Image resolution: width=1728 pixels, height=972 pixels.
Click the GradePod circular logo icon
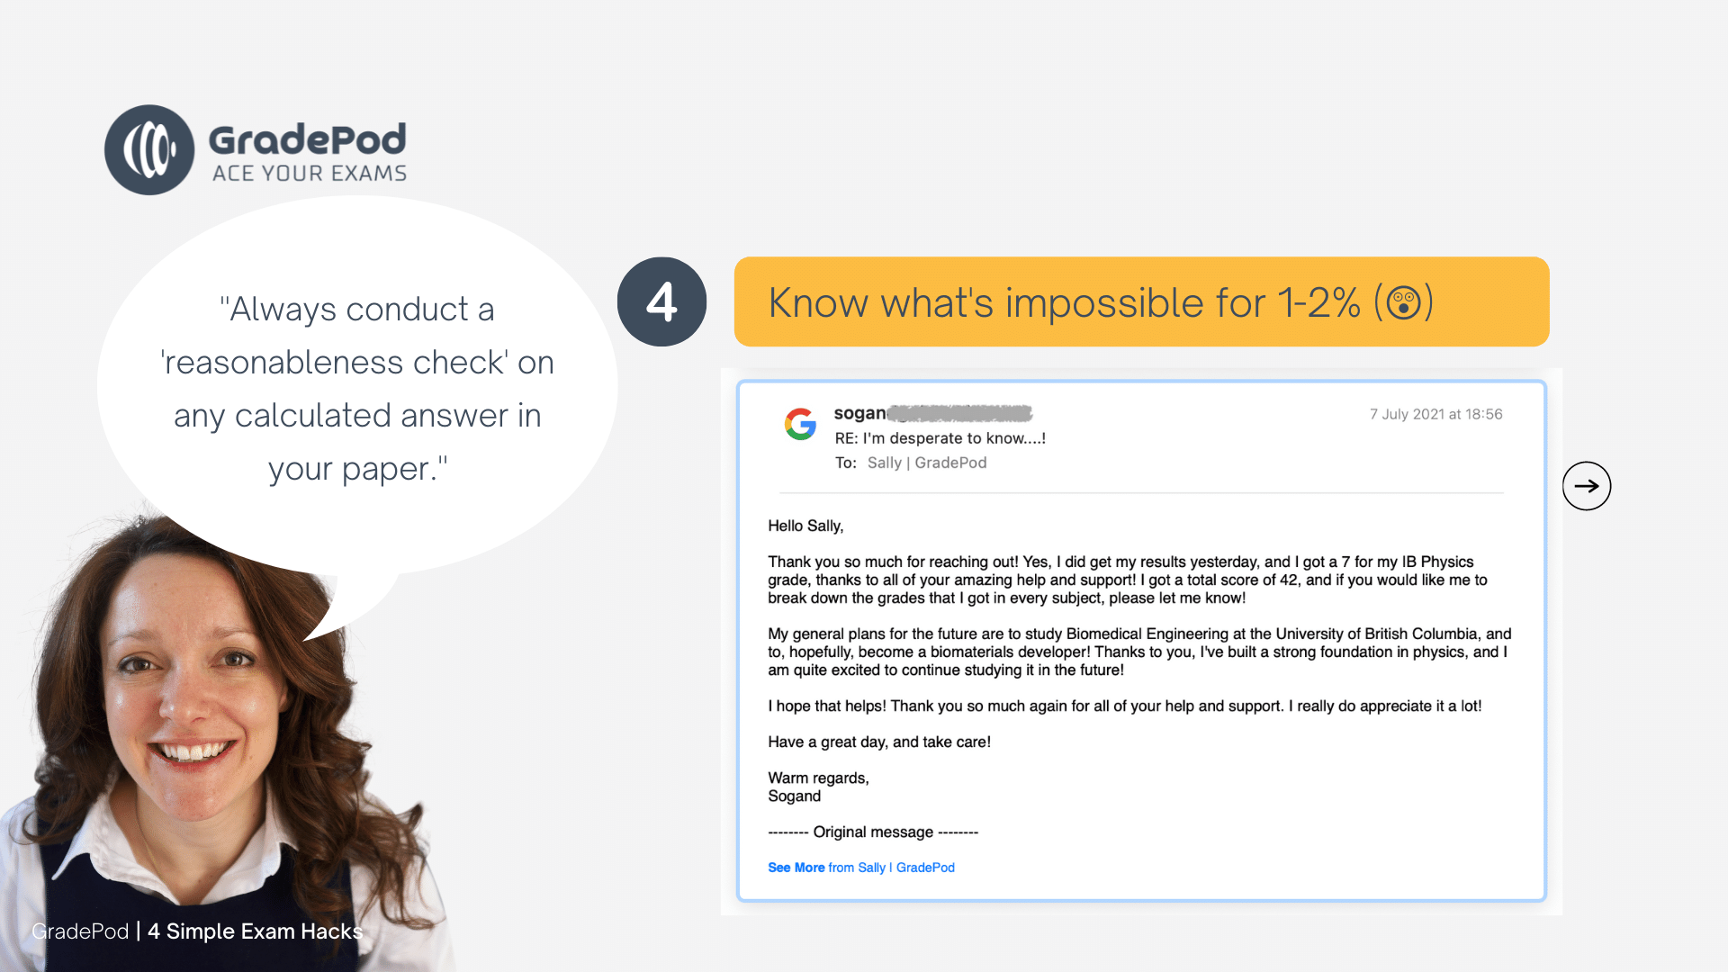click(x=149, y=150)
